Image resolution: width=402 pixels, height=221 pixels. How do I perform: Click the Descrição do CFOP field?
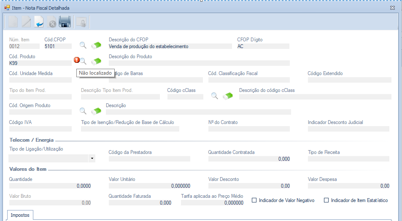(170, 46)
